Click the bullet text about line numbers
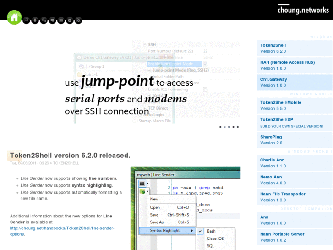 tap(69, 178)
